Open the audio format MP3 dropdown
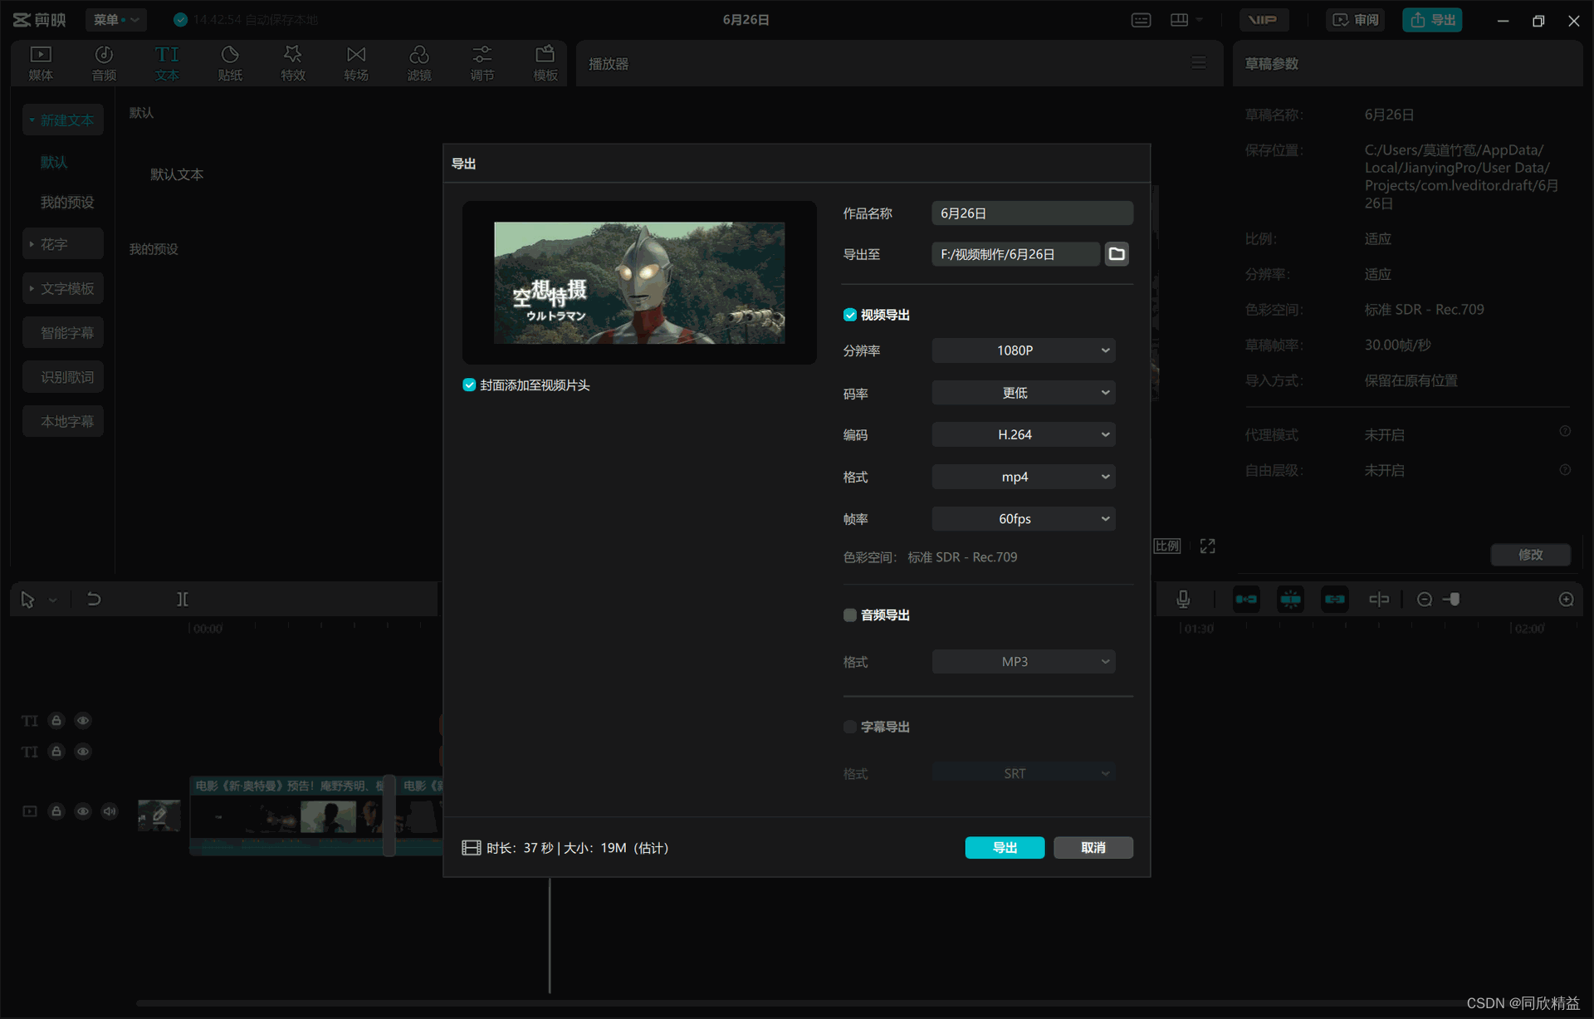 1023,662
